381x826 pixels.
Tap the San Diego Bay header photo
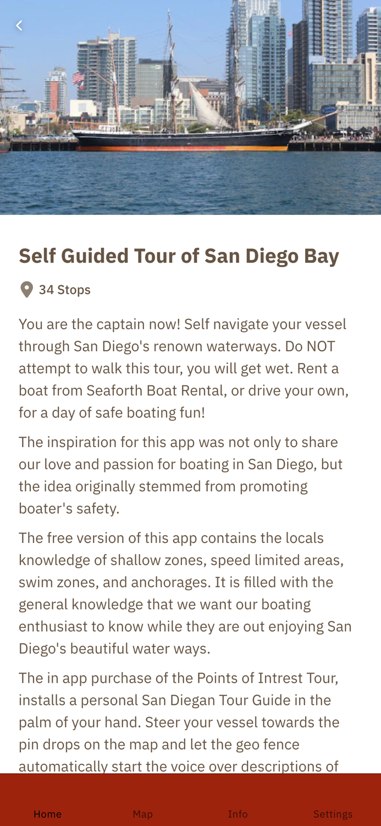coord(190,107)
